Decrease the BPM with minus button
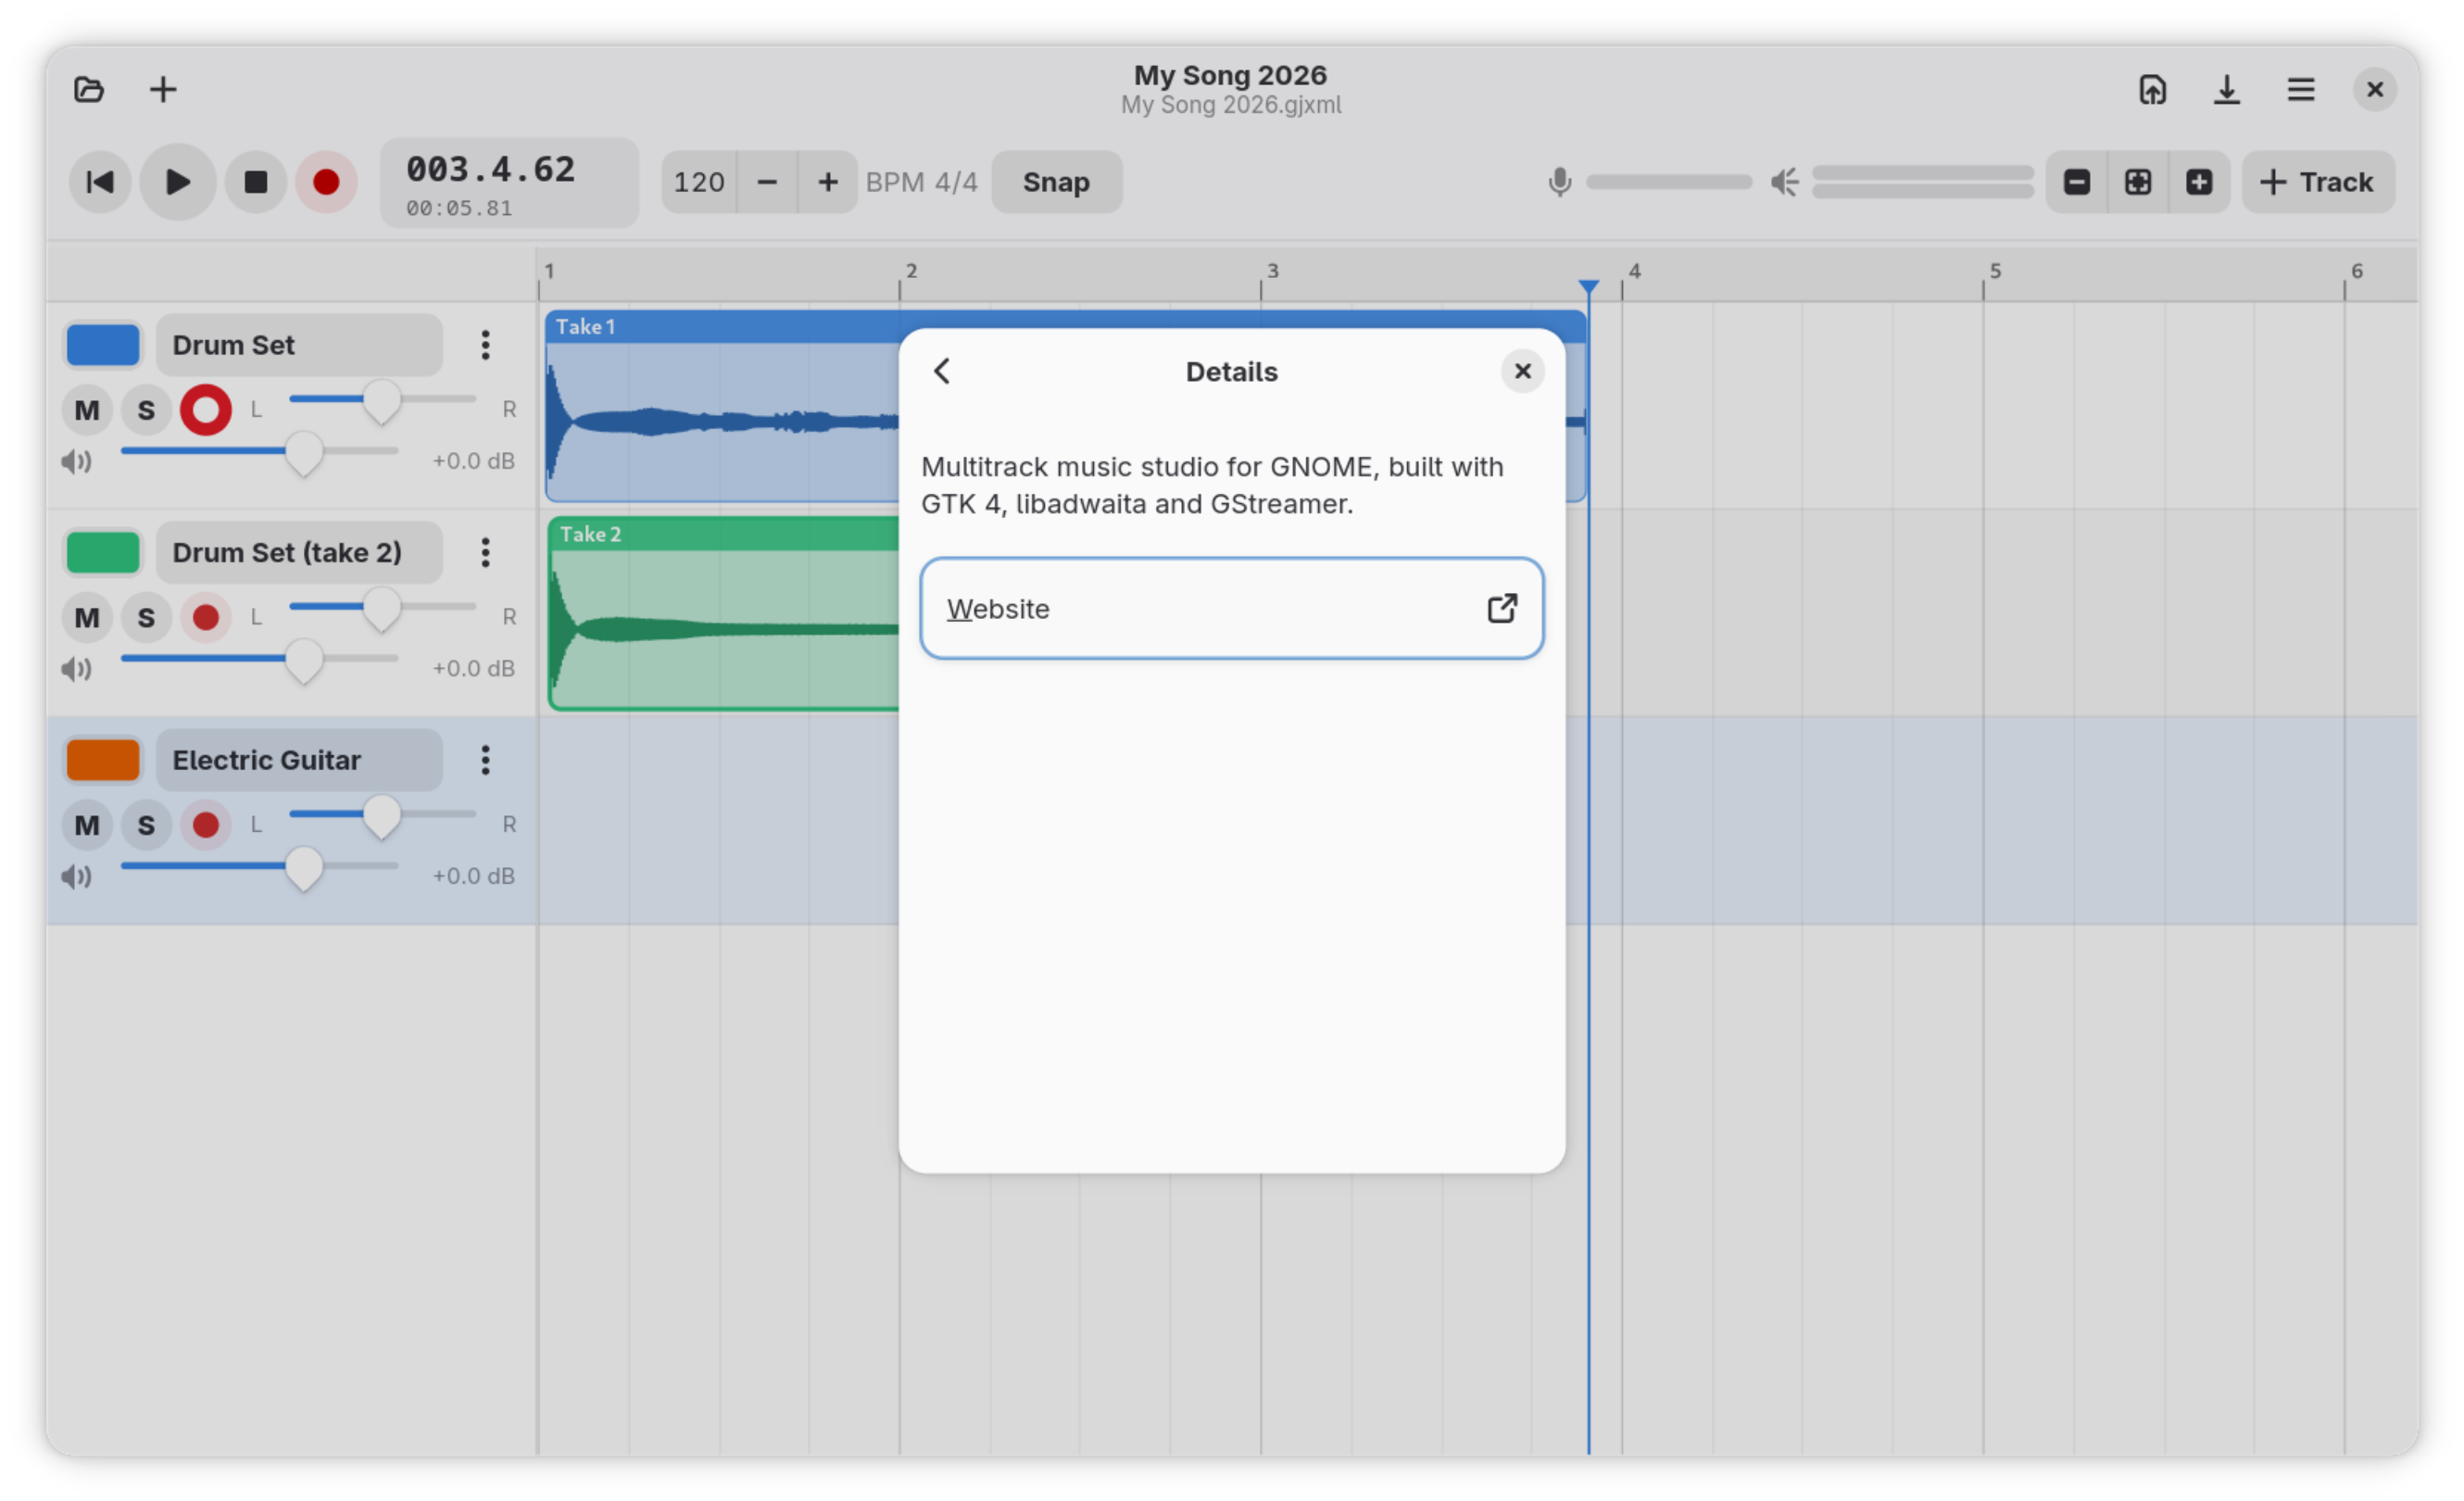The height and width of the screenshot is (1501, 2464). [767, 182]
